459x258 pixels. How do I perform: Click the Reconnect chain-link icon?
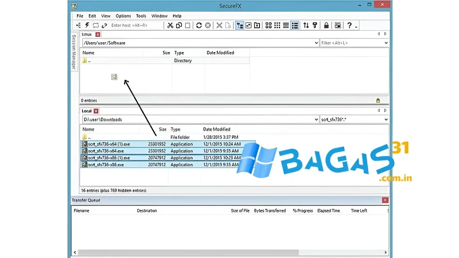[x=104, y=26]
